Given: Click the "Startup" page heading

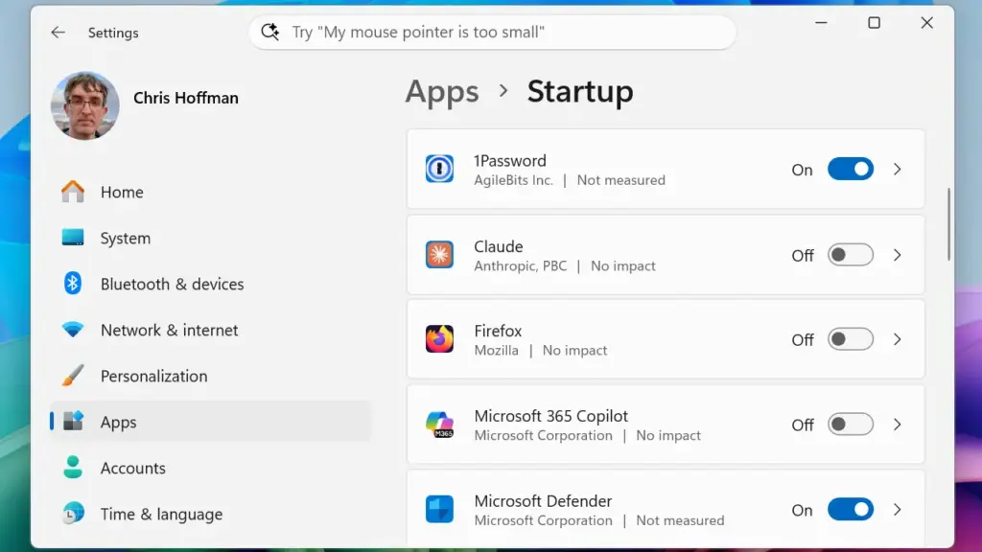Looking at the screenshot, I should point(580,91).
